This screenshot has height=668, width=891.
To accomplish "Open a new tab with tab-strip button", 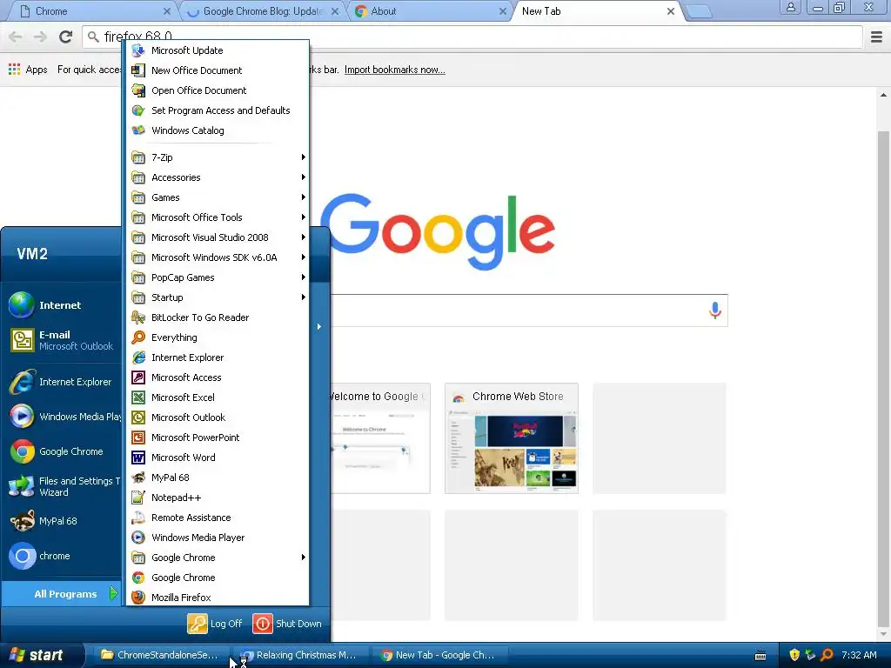I will point(699,12).
